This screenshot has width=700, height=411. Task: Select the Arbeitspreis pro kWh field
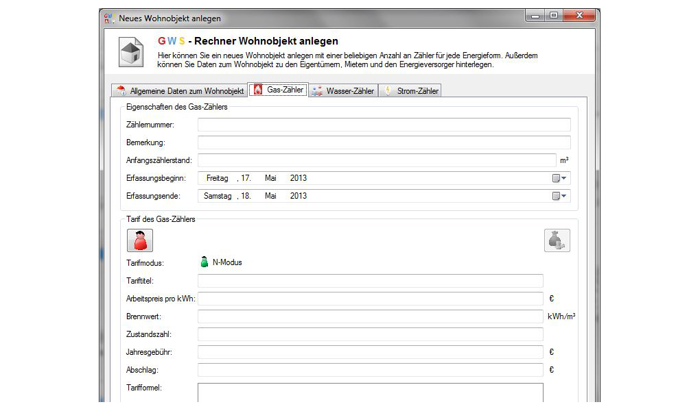(x=370, y=299)
